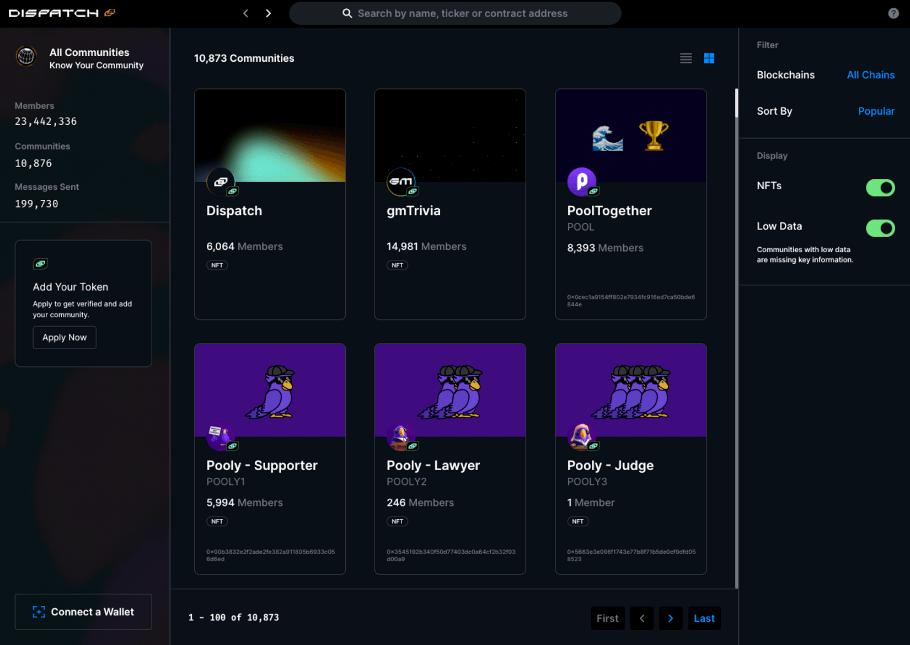Open Pooly - Judge three-birds banner
Image resolution: width=910 pixels, height=645 pixels.
[631, 391]
